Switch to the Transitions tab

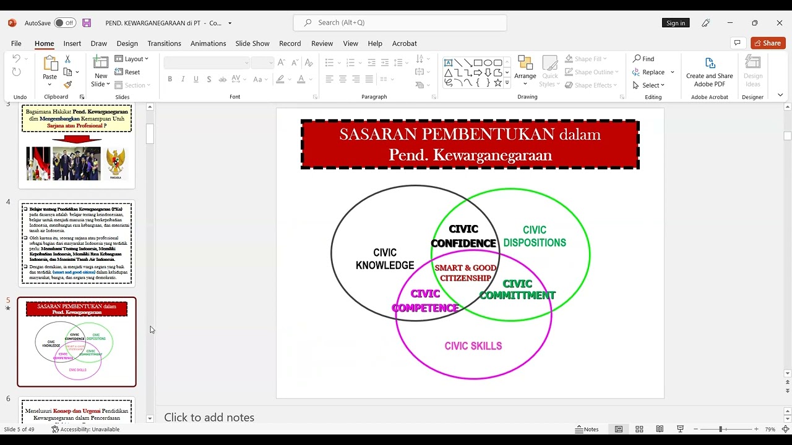164,43
